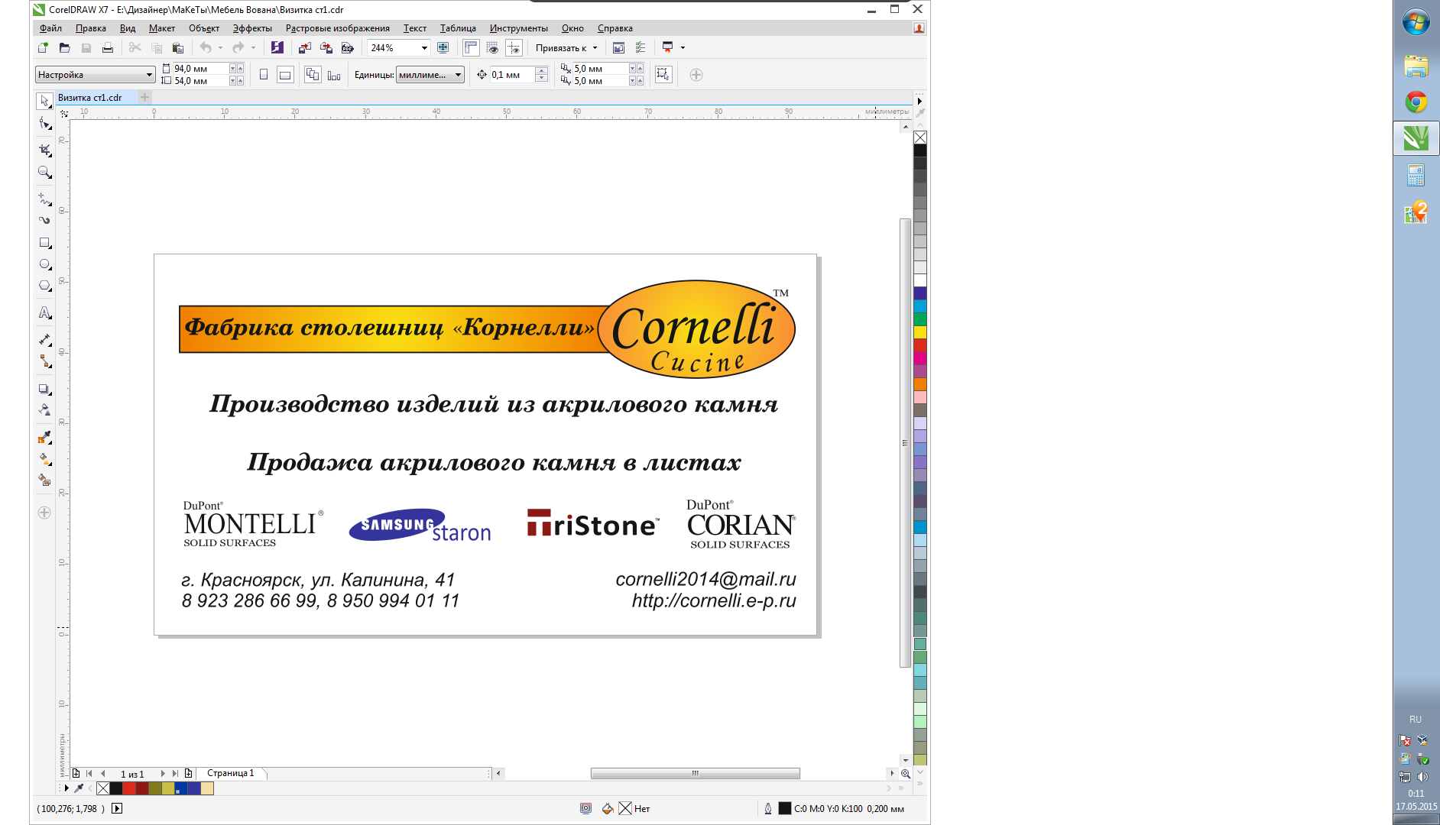
Task: Select the Artistic Media tool
Action: [x=44, y=220]
